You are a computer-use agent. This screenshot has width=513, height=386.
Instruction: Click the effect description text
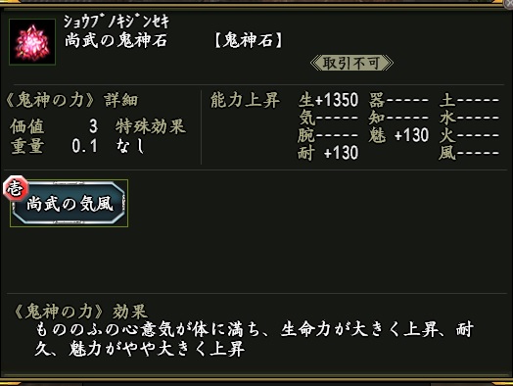pyautogui.click(x=254, y=339)
